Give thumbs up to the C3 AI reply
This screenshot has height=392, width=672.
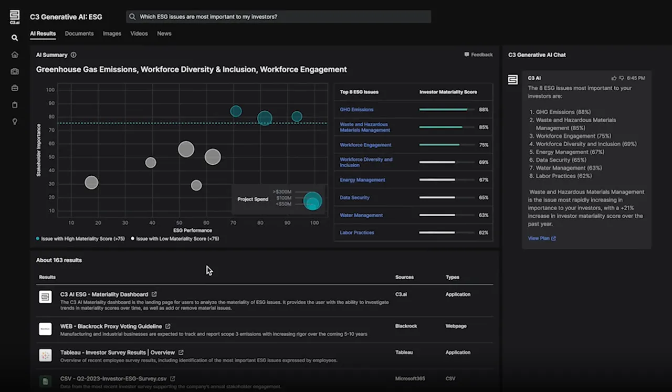tap(614, 78)
